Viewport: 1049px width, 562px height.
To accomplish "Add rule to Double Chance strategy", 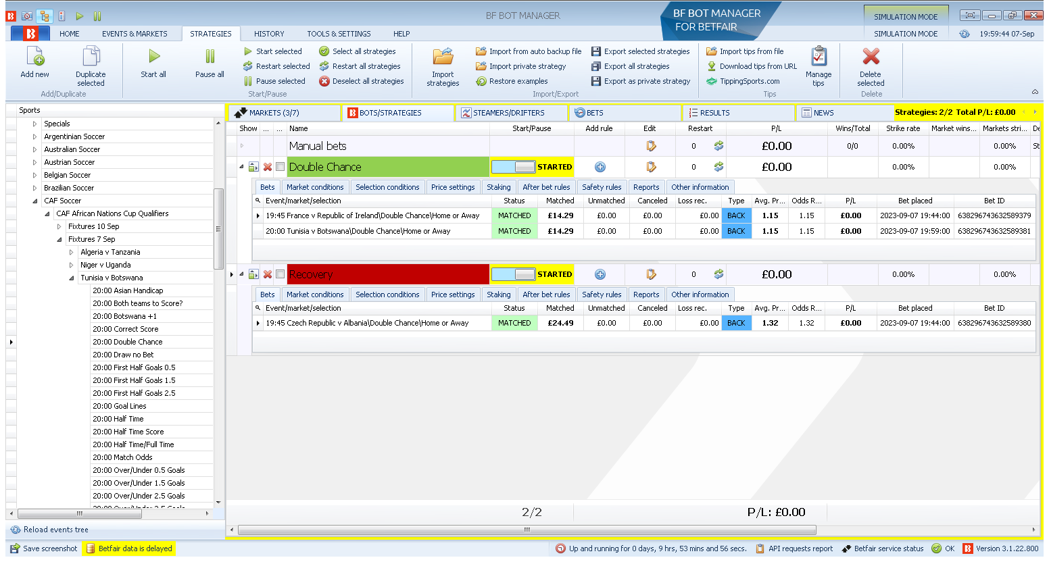I will [x=600, y=167].
